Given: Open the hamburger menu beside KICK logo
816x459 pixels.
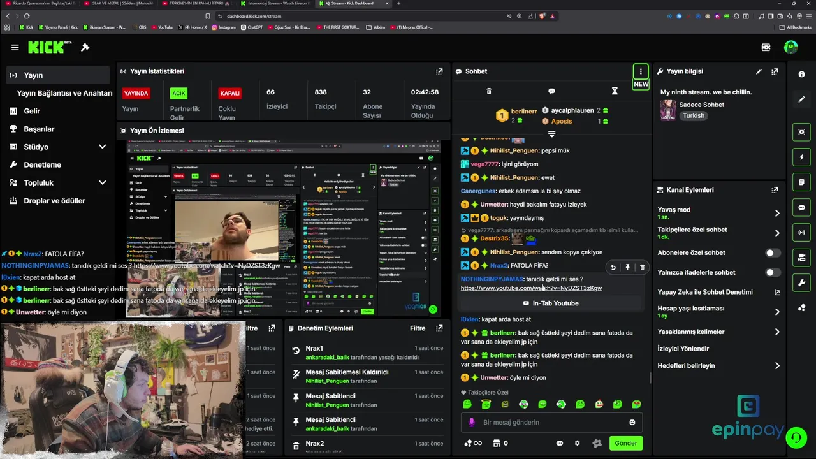Looking at the screenshot, I should (15, 47).
